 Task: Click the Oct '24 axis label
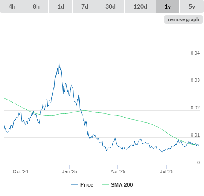point(20,171)
